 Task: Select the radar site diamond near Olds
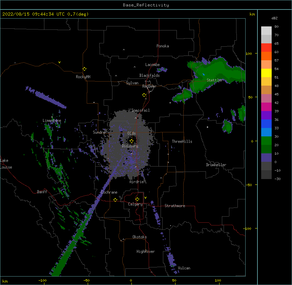click(131, 141)
